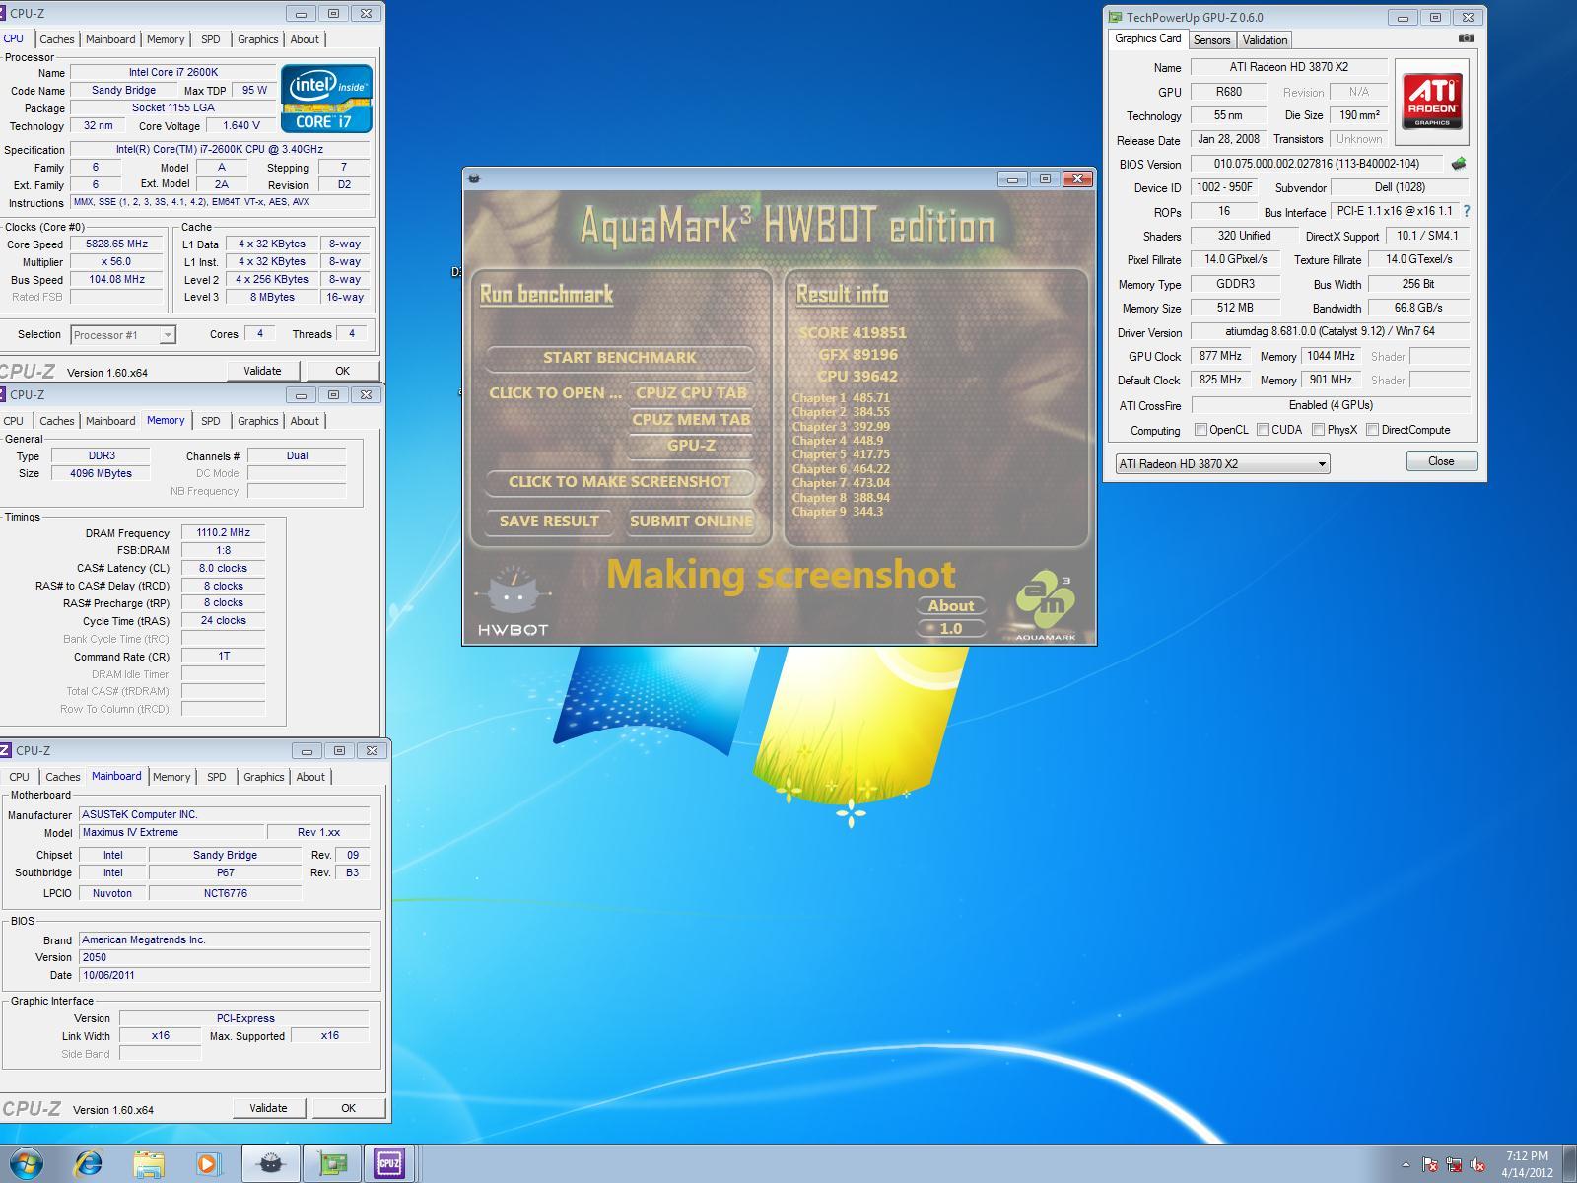The height and width of the screenshot is (1183, 1577).
Task: Click the taskbar clock showing 7:12 PM
Action: pos(1527,1164)
